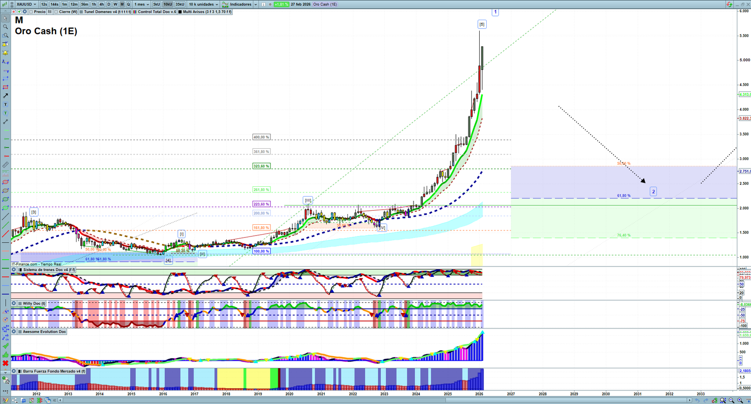
Task: Click the Multi Avisos black color swatch
Action: coord(180,12)
